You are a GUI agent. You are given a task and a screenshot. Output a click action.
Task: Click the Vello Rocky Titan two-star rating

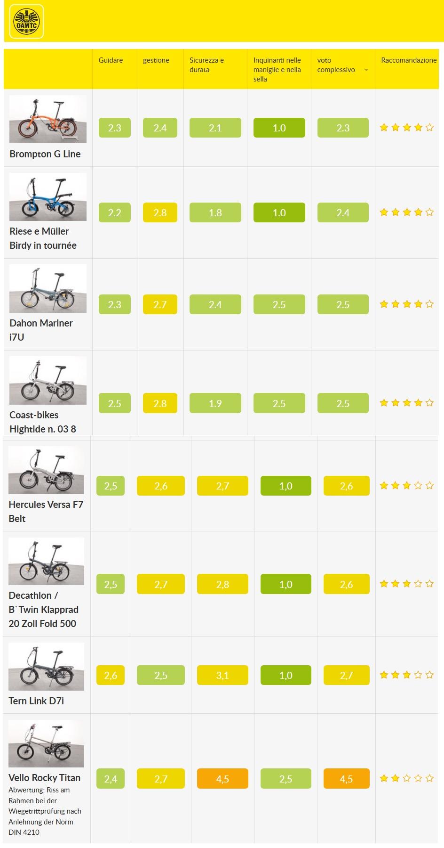pos(406,778)
